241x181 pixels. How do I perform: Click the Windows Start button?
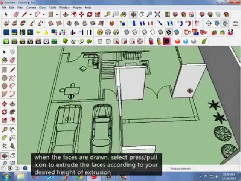(x=6, y=176)
